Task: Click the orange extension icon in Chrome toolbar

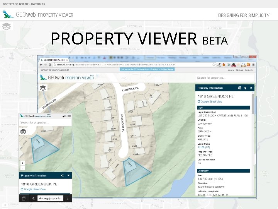Action: coord(248,65)
